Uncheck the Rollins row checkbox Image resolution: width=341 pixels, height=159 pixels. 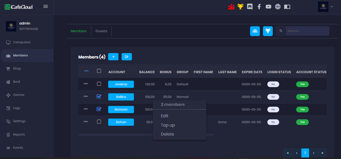[x=99, y=96]
